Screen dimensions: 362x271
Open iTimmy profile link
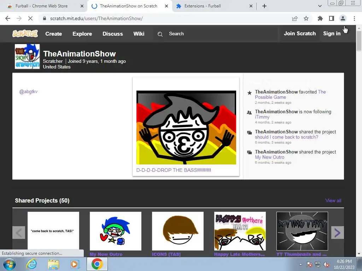[262, 117]
